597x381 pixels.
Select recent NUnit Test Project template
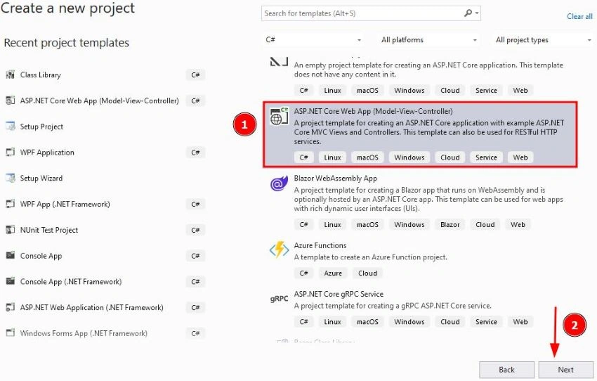(x=105, y=230)
